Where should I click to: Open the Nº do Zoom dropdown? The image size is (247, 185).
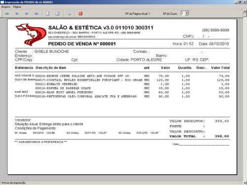[187, 13]
